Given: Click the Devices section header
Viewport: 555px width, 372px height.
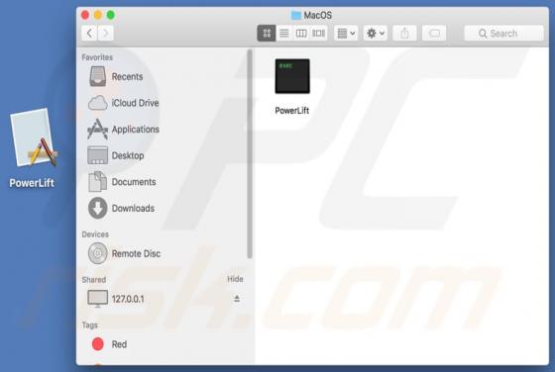Looking at the screenshot, I should [x=95, y=234].
